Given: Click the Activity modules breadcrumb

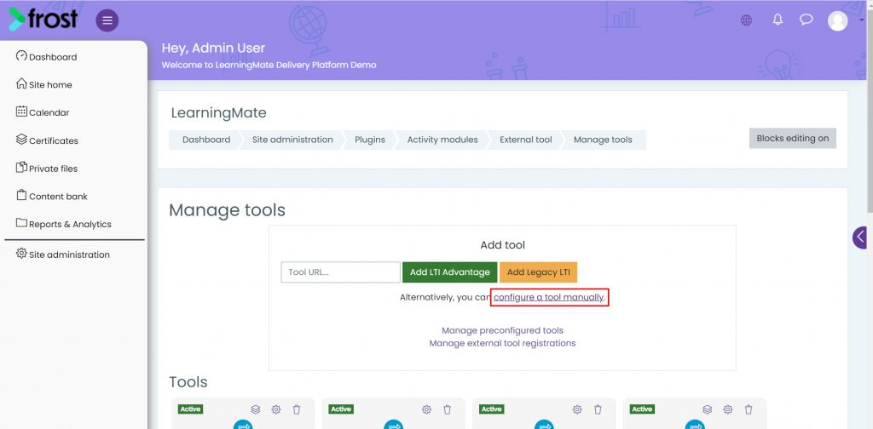Looking at the screenshot, I should 442,140.
